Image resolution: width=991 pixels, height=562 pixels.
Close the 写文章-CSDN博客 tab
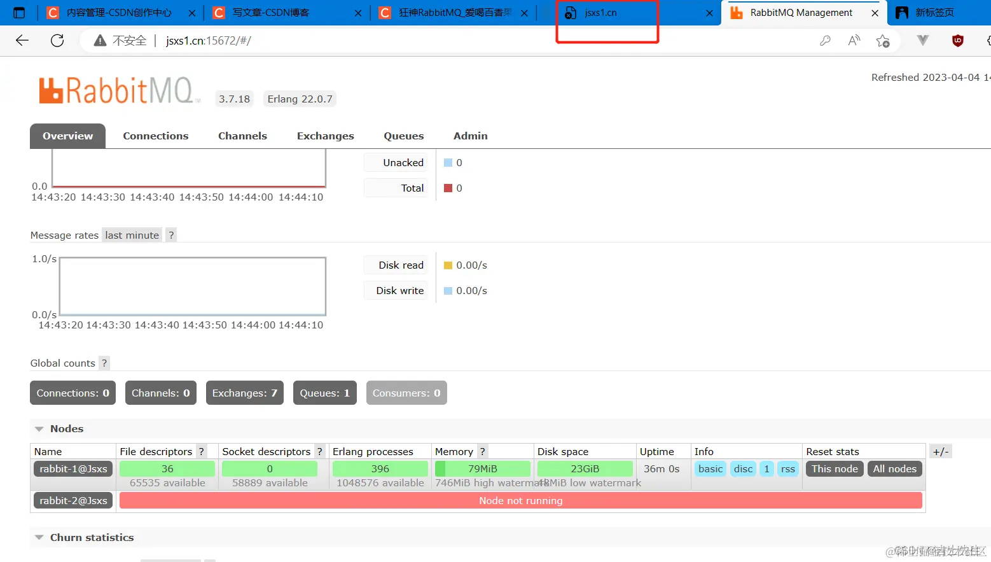(x=358, y=13)
